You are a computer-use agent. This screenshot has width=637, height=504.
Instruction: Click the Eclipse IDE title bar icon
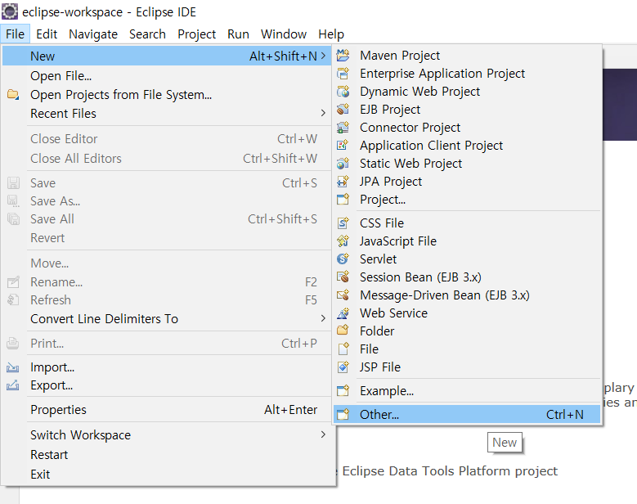[10, 11]
